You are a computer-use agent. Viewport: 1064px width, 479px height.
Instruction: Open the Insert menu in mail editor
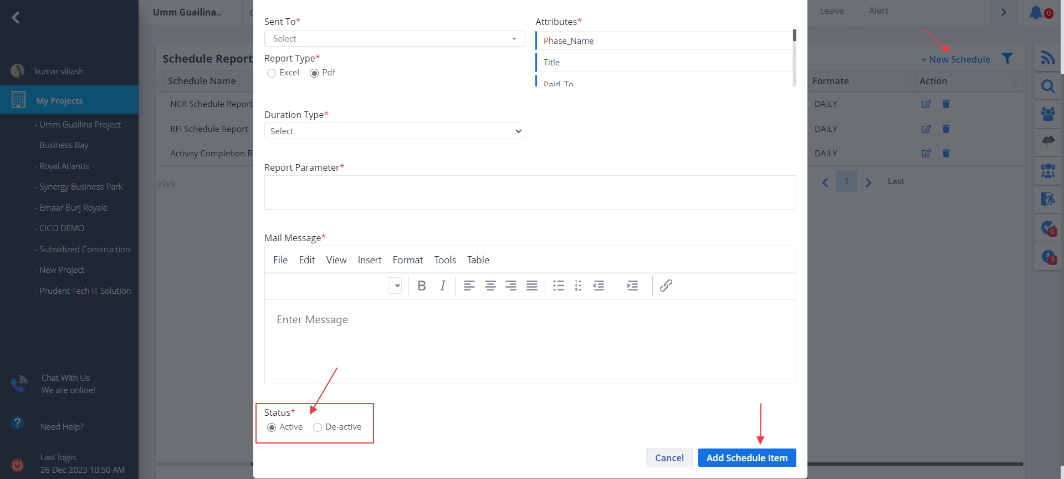click(370, 260)
